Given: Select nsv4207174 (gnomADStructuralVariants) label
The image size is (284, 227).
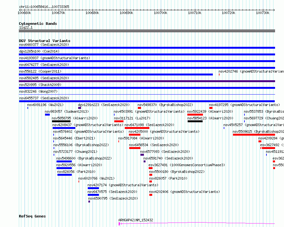Looking at the screenshot, I should click(x=123, y=185).
